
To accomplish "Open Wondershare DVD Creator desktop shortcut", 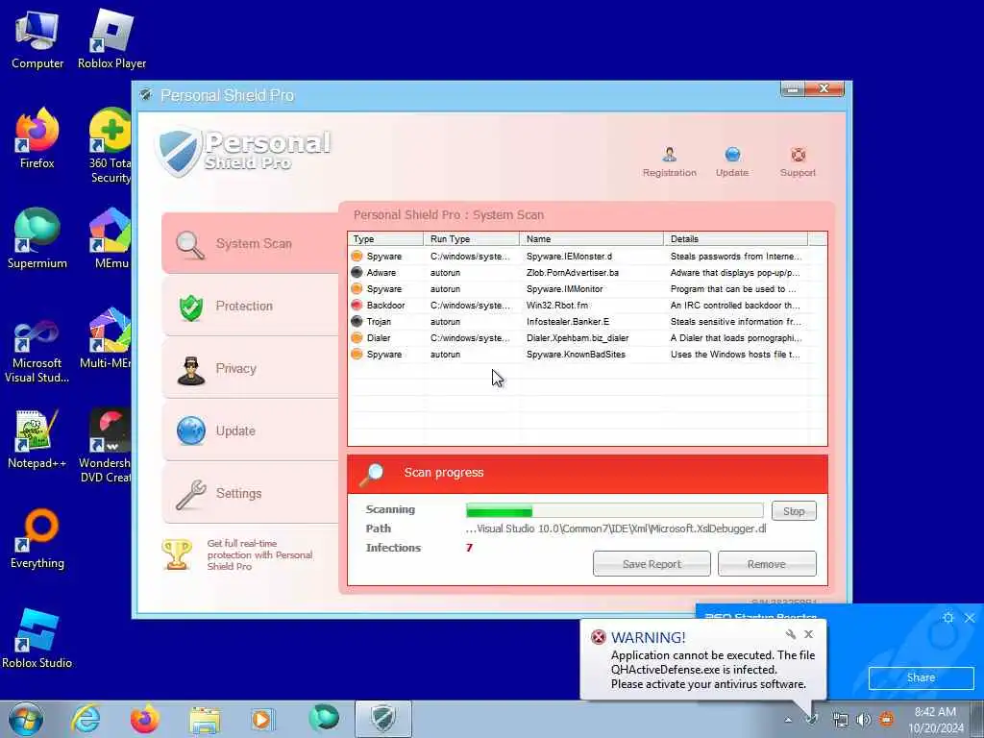I will 107,447.
